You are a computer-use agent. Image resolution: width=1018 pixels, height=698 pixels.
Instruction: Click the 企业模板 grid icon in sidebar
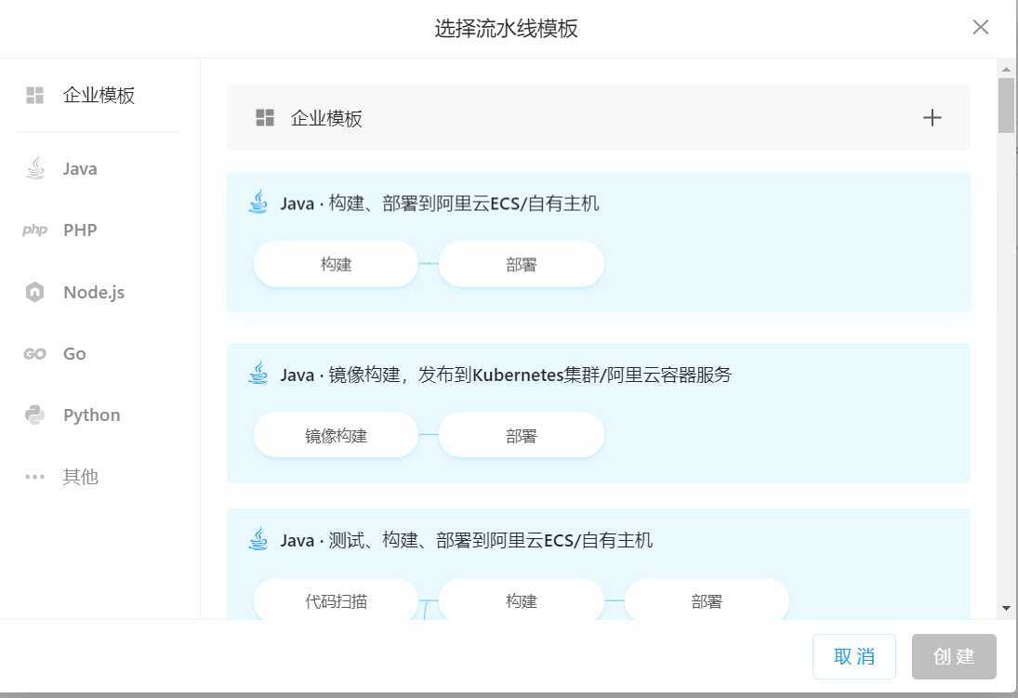pyautogui.click(x=34, y=96)
